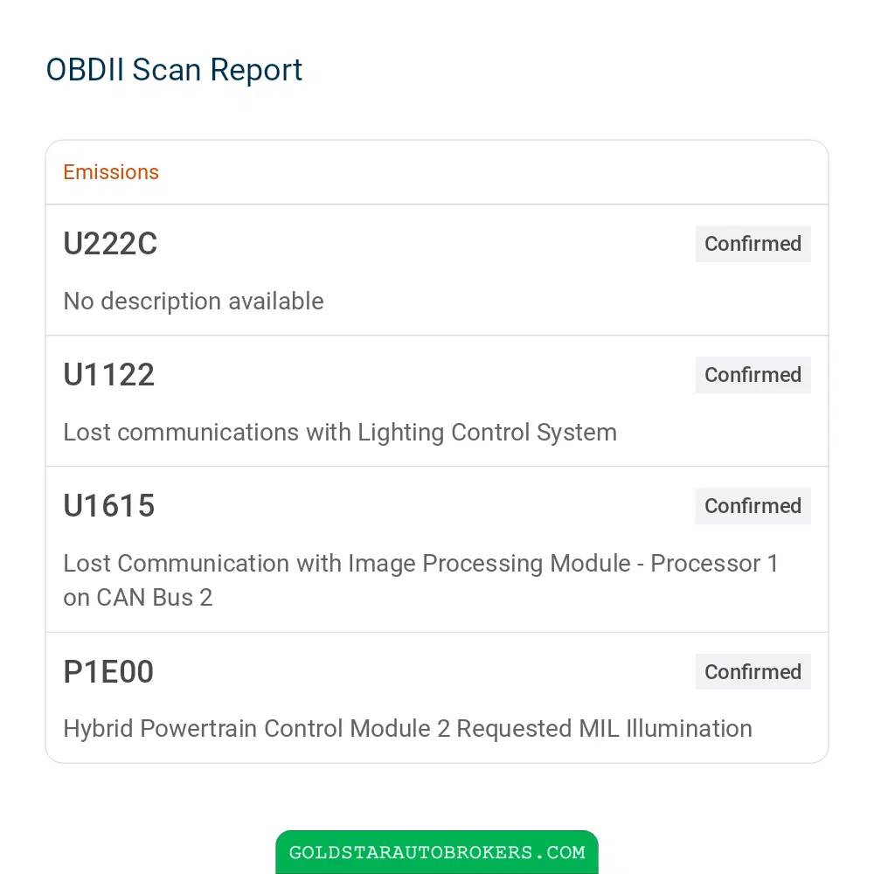Click 'Lost communications' text under U1122
The width and height of the screenshot is (874, 874).
coord(181,433)
